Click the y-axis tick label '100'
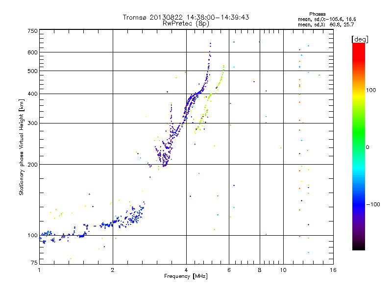The image size is (392, 294). pos(32,236)
